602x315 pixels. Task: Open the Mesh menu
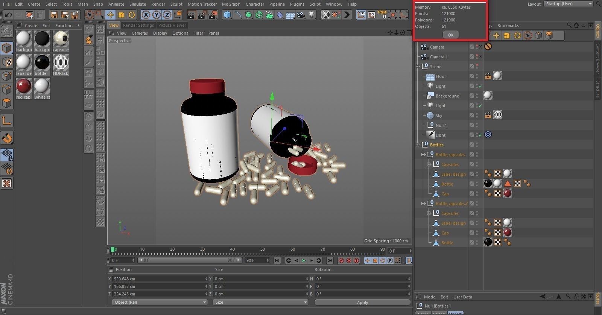pos(82,4)
